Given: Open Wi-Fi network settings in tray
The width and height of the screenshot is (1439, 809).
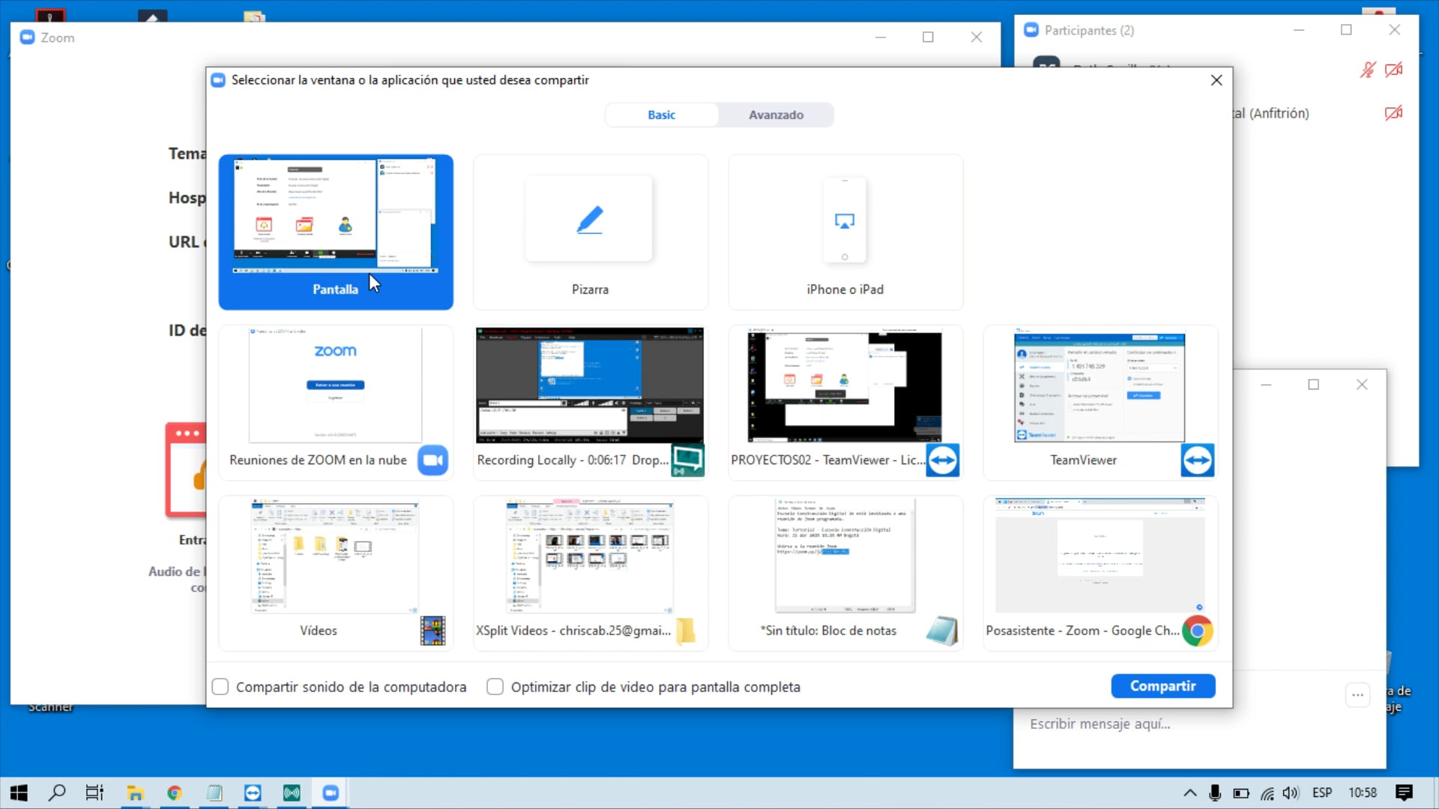Looking at the screenshot, I should [1267, 793].
